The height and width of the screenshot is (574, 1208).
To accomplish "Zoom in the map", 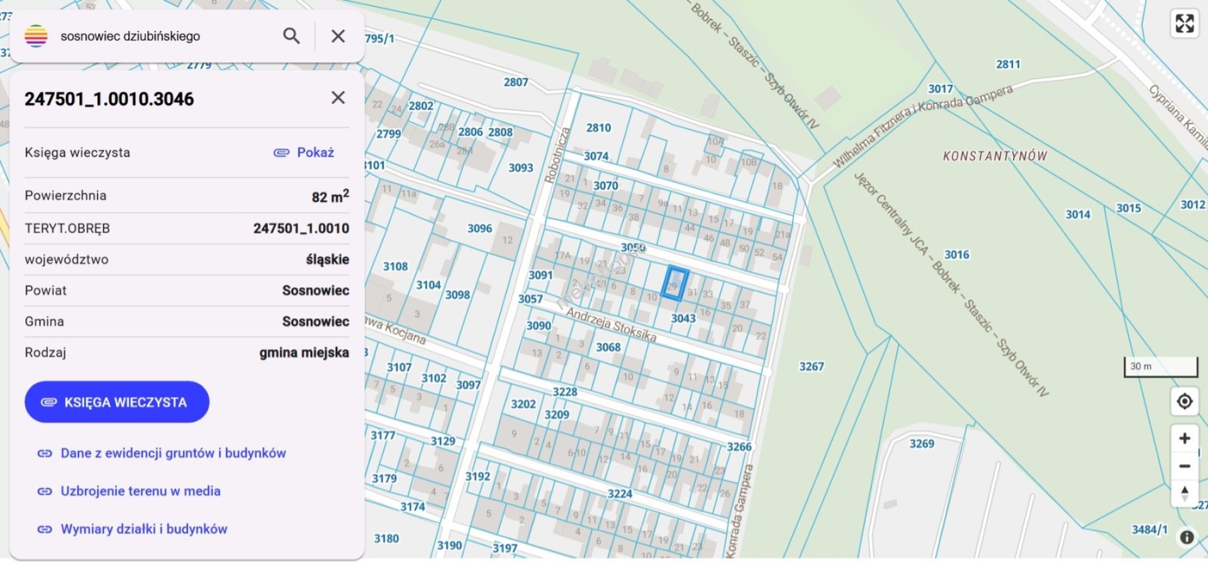I will pyautogui.click(x=1184, y=438).
